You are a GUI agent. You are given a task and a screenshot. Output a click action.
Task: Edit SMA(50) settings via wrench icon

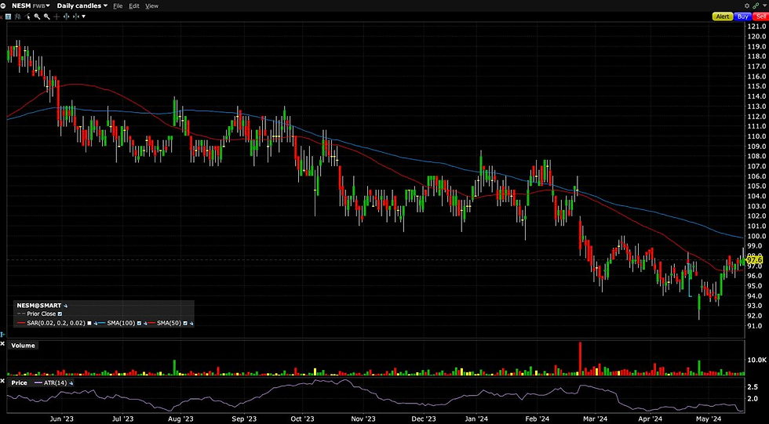(x=191, y=323)
